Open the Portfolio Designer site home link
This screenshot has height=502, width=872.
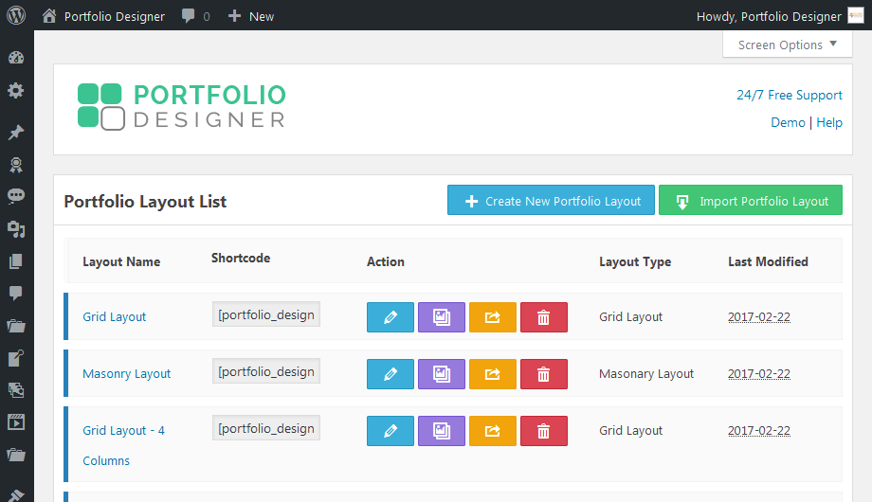click(x=103, y=16)
